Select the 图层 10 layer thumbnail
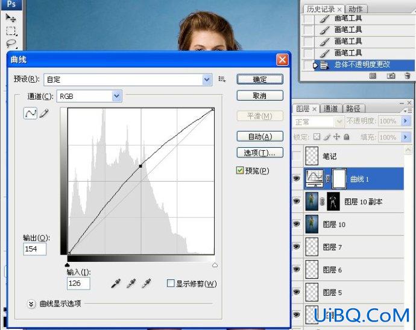Image resolution: width=416 pixels, height=330 pixels. (312, 224)
